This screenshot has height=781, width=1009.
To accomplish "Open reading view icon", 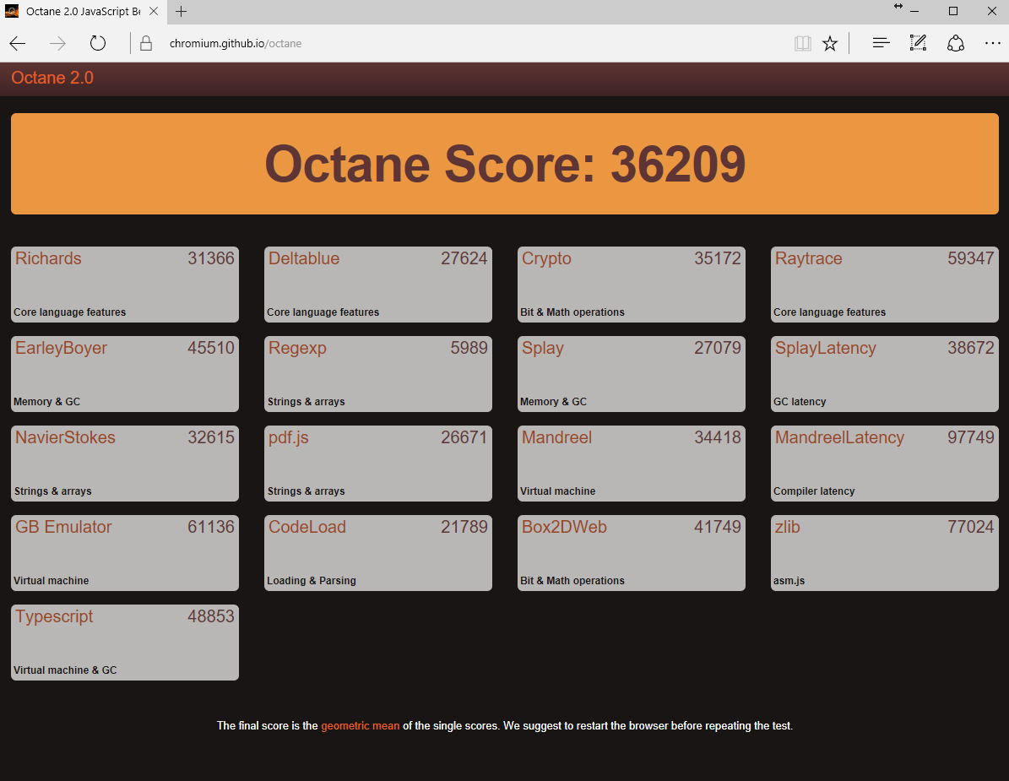I will tap(802, 43).
